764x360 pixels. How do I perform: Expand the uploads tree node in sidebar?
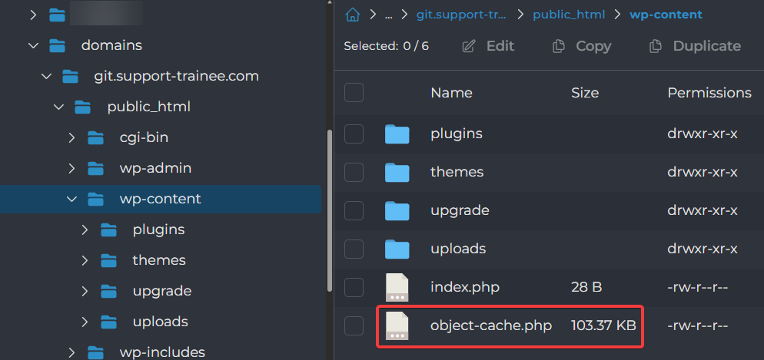pos(85,322)
